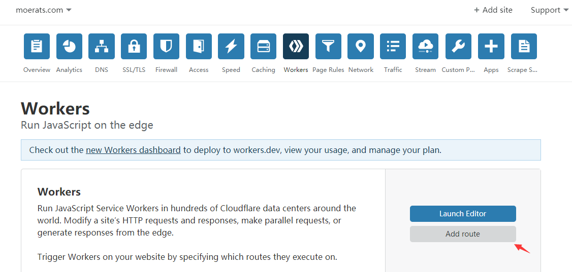Open the Analytics pie chart icon

(x=69, y=47)
